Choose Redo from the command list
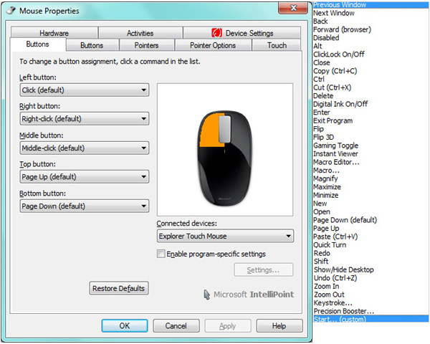Viewport: 430px width, 344px height. click(x=371, y=253)
